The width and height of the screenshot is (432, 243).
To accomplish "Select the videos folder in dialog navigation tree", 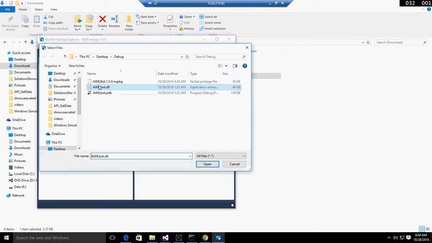I will coord(58,119).
